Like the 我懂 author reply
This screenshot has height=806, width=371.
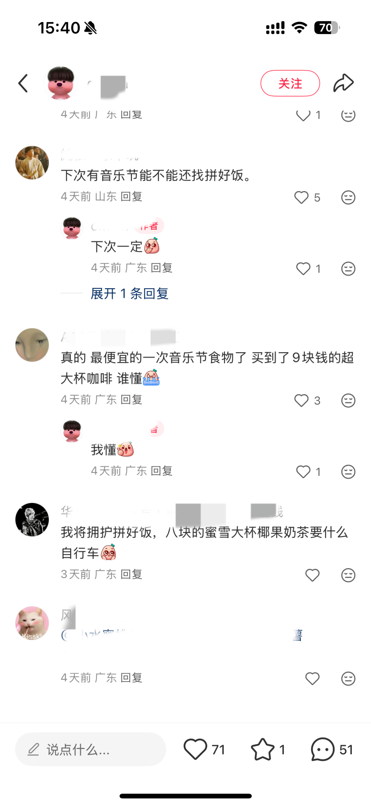tap(303, 472)
